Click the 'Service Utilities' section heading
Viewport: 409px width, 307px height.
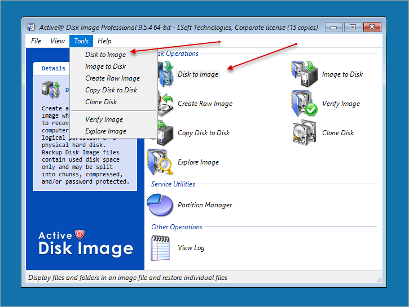click(173, 184)
